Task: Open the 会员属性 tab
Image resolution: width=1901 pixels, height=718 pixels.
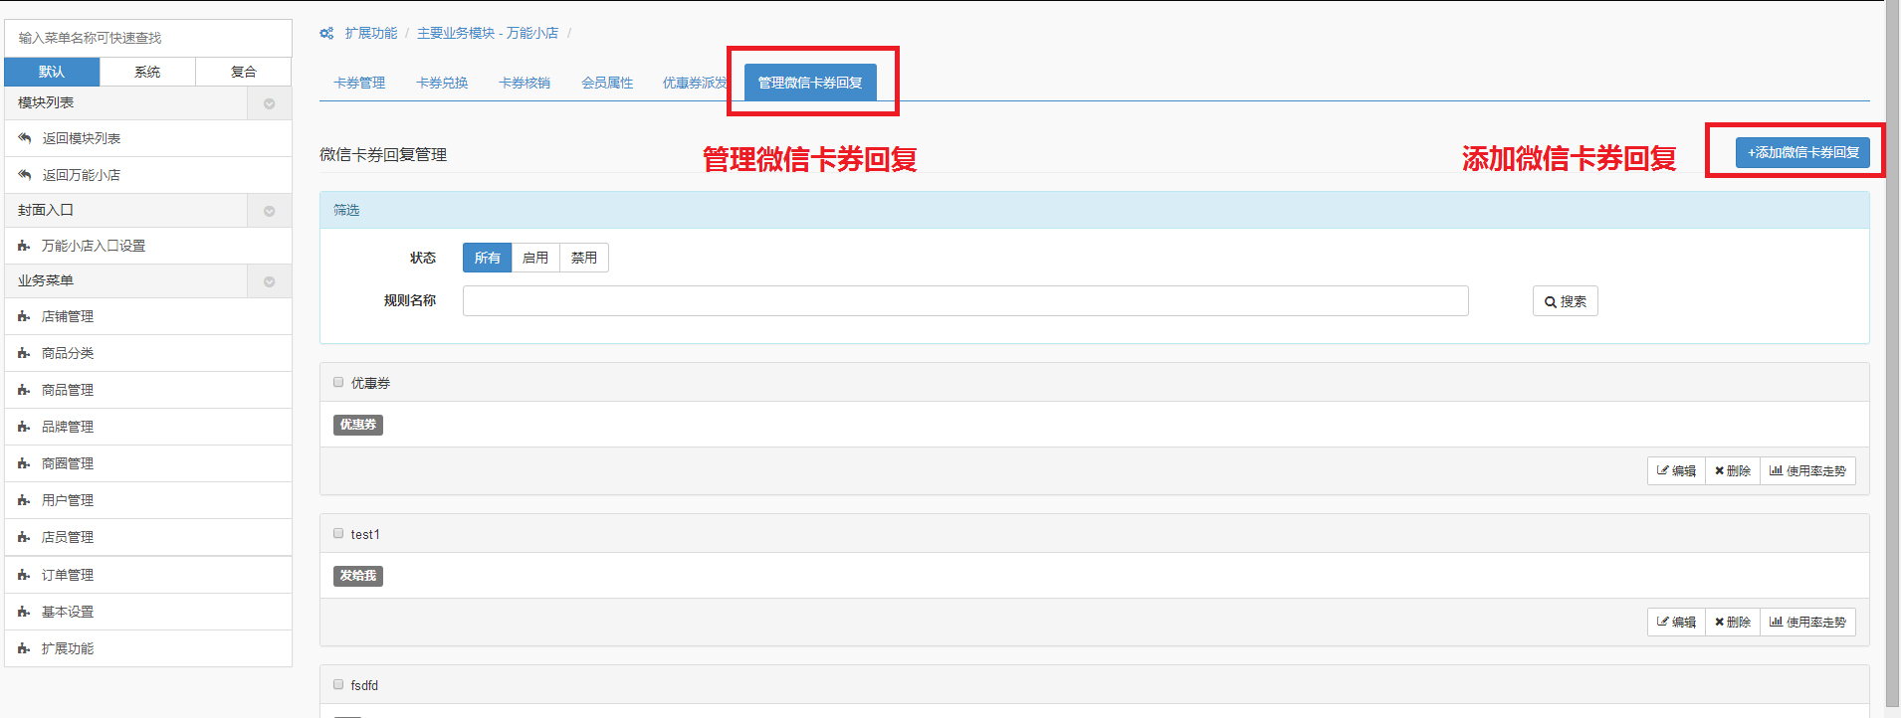Action: (x=607, y=83)
